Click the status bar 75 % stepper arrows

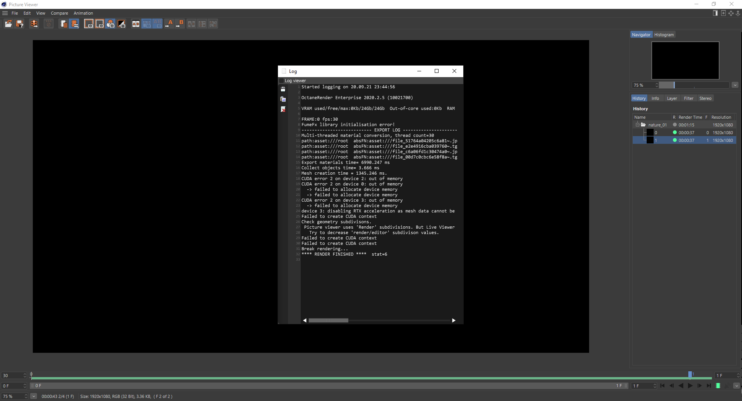pyautogui.click(x=26, y=396)
